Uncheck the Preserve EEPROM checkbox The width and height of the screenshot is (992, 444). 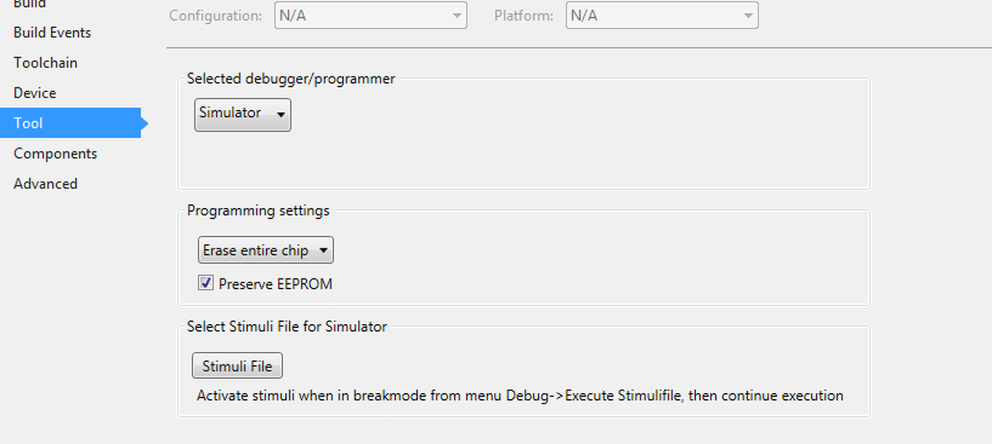click(205, 283)
